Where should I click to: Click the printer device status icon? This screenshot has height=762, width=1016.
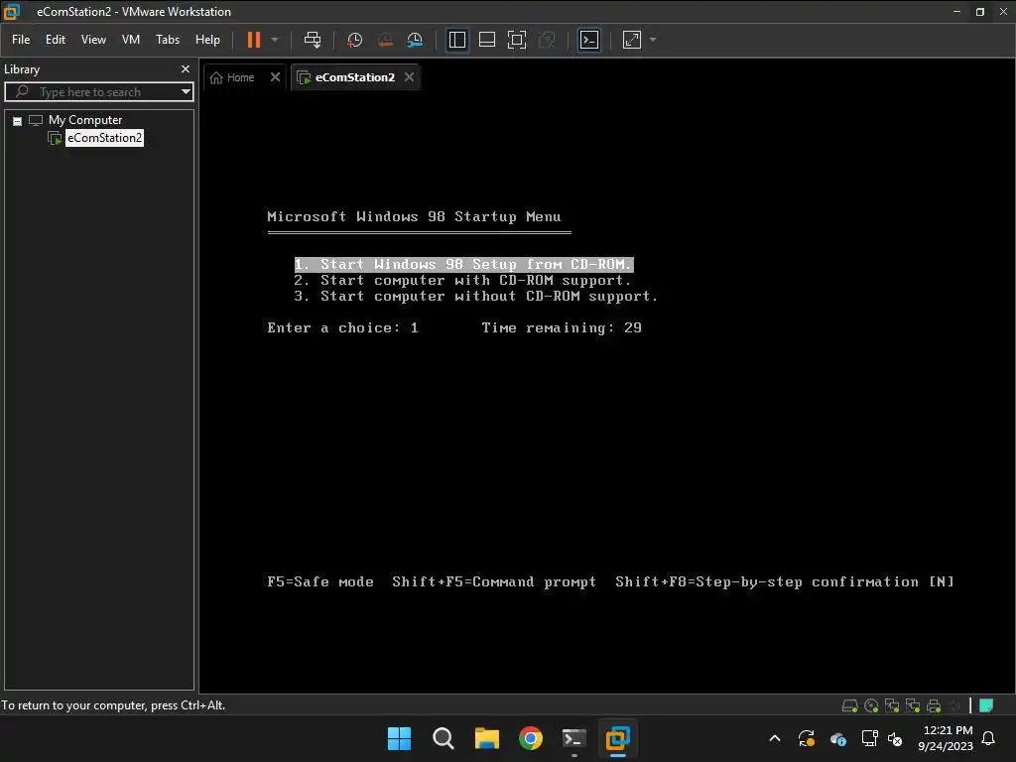934,705
